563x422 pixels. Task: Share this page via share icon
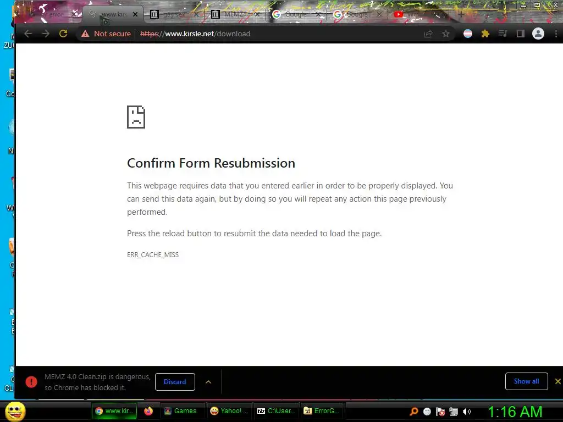[428, 34]
